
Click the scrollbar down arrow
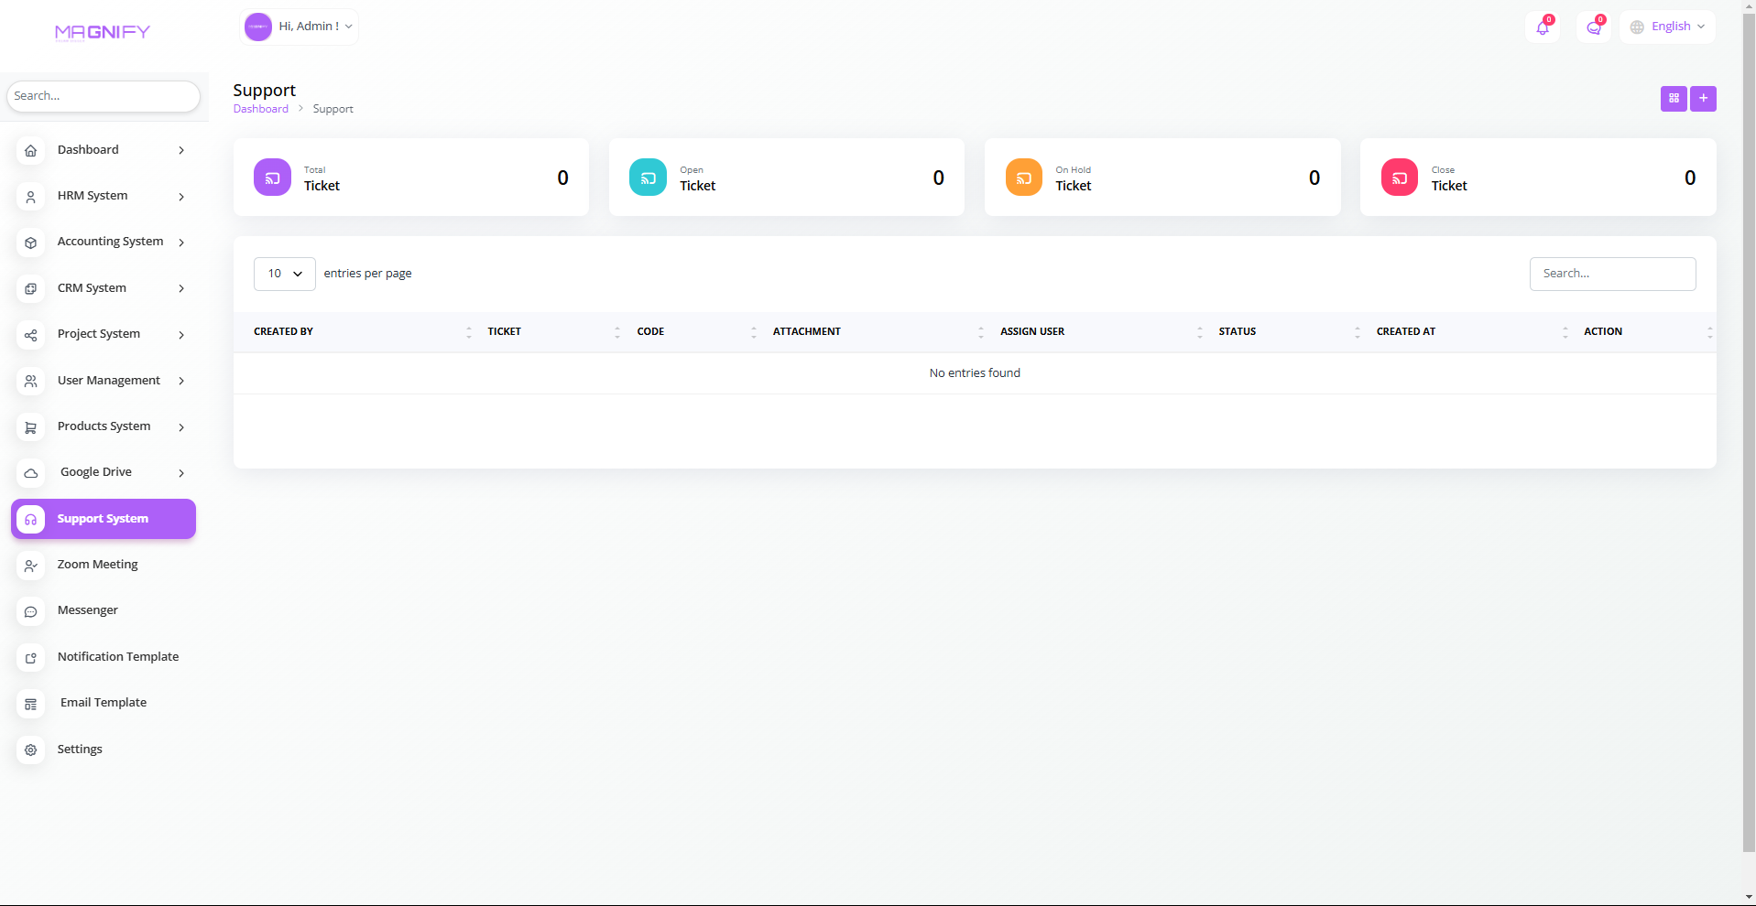(1750, 898)
